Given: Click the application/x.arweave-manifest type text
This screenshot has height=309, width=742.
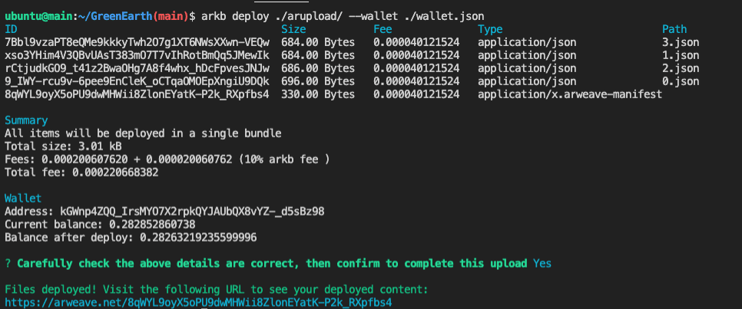Looking at the screenshot, I should pyautogui.click(x=570, y=94).
